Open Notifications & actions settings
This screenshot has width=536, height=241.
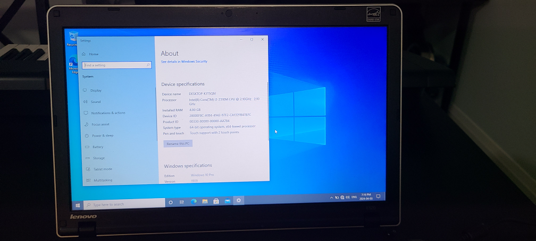tap(107, 113)
